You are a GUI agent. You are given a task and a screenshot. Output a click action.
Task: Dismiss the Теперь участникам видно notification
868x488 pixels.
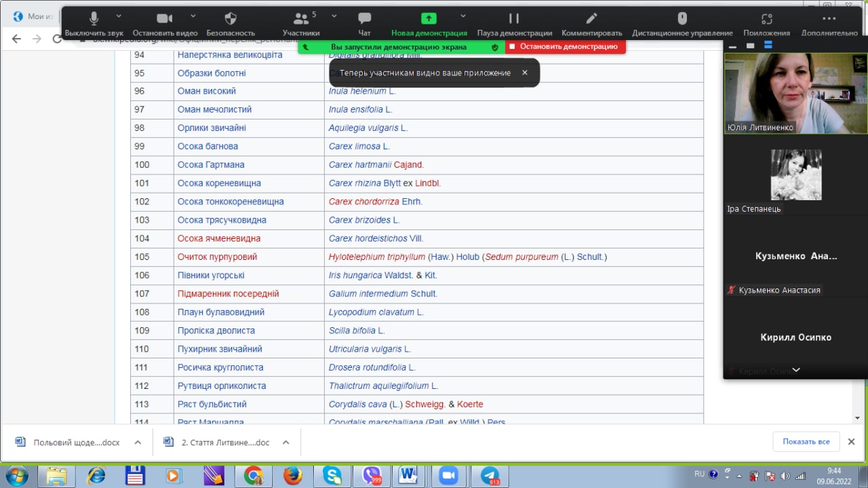(524, 73)
